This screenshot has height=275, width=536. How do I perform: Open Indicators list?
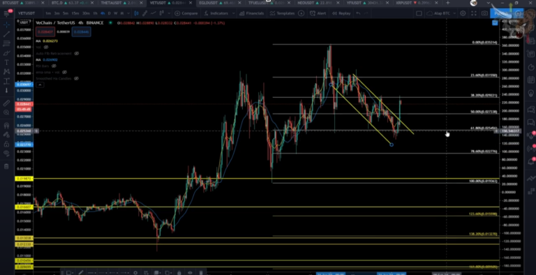(x=216, y=13)
